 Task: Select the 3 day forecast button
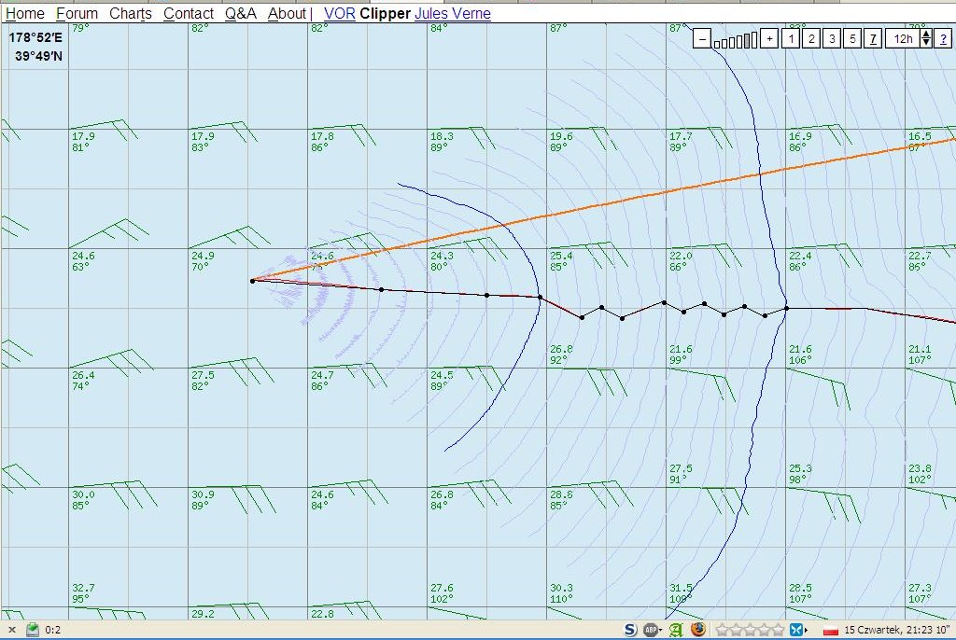(832, 38)
